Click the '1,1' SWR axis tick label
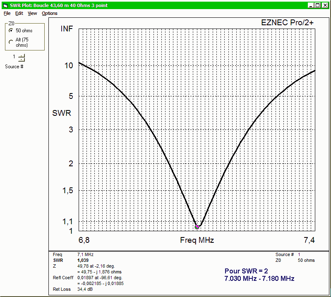This screenshot has width=331, height=297. tap(68, 222)
